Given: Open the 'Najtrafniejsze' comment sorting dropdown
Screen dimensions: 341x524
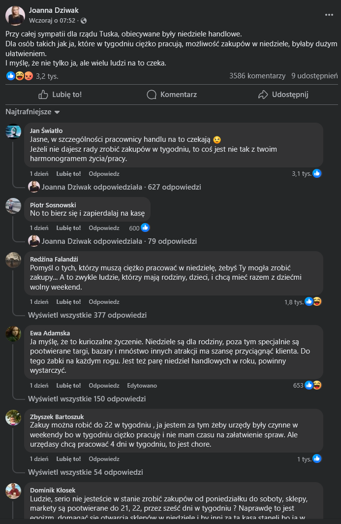Looking at the screenshot, I should [32, 112].
